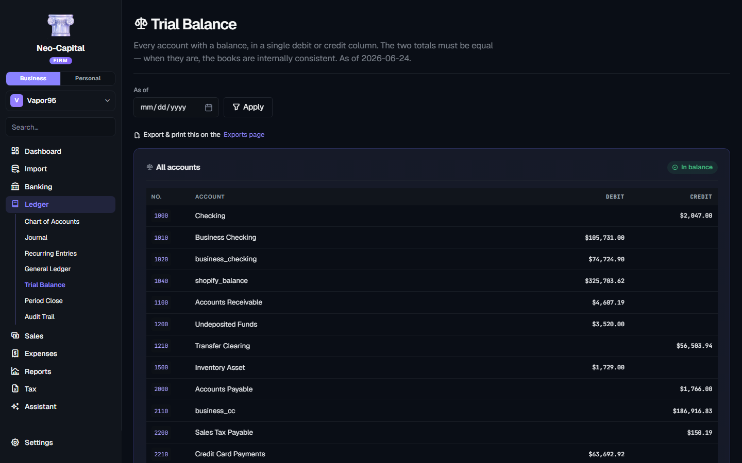Click the Neo-Capital pillar logo
The width and height of the screenshot is (742, 463).
[x=61, y=25]
